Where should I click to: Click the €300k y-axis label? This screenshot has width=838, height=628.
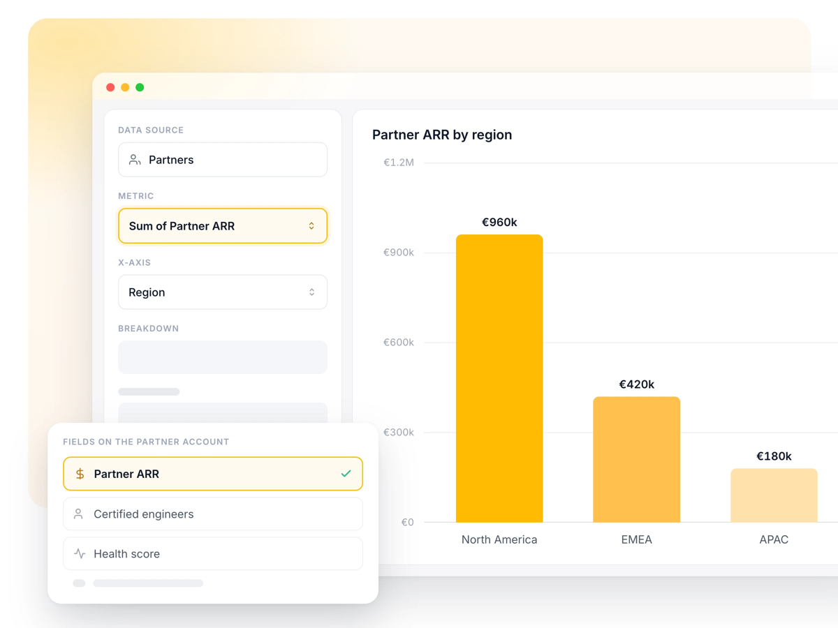399,433
